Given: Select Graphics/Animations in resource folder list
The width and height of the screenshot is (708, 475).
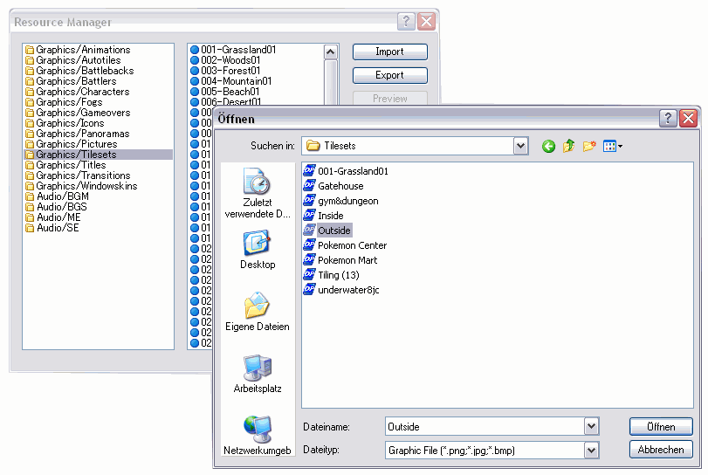Looking at the screenshot, I should [x=82, y=50].
